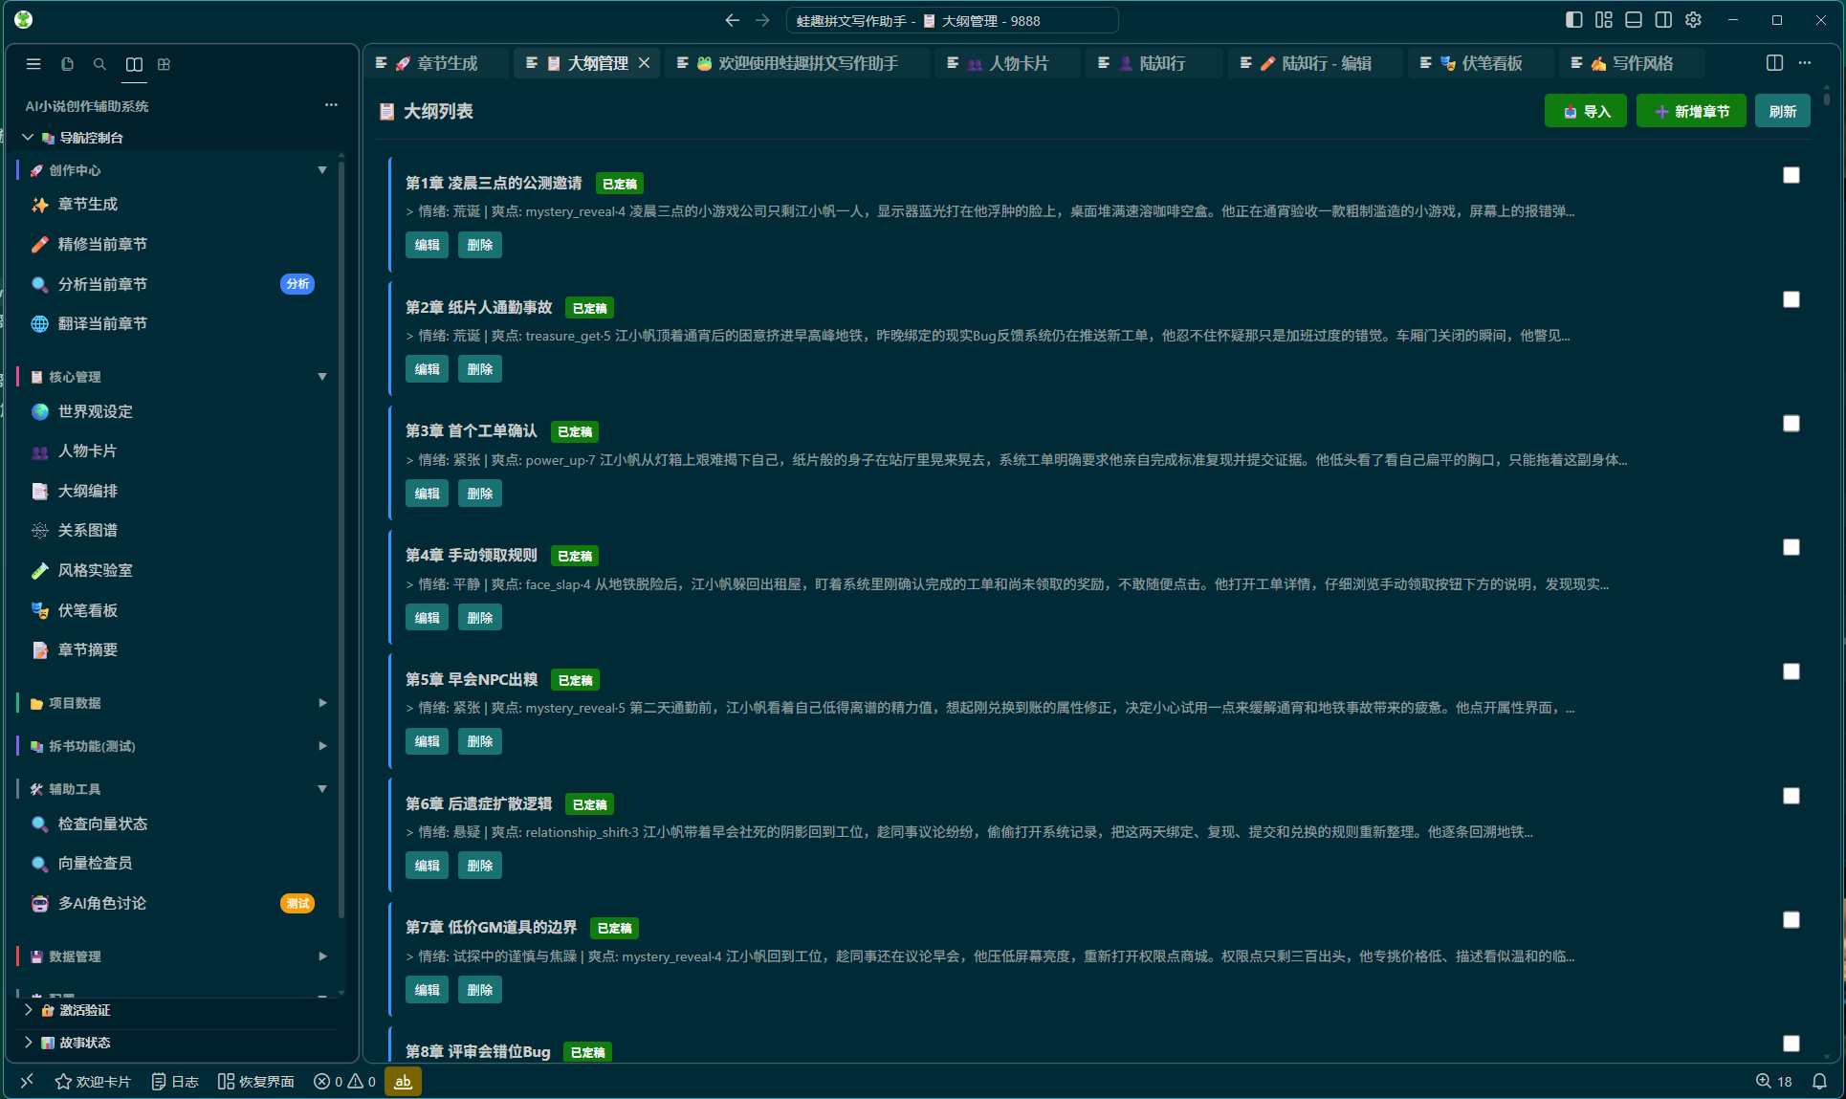This screenshot has width=1846, height=1099.
Task: Click 编辑 for 第1章 凌晨三点的公测邀请
Action: 427,245
